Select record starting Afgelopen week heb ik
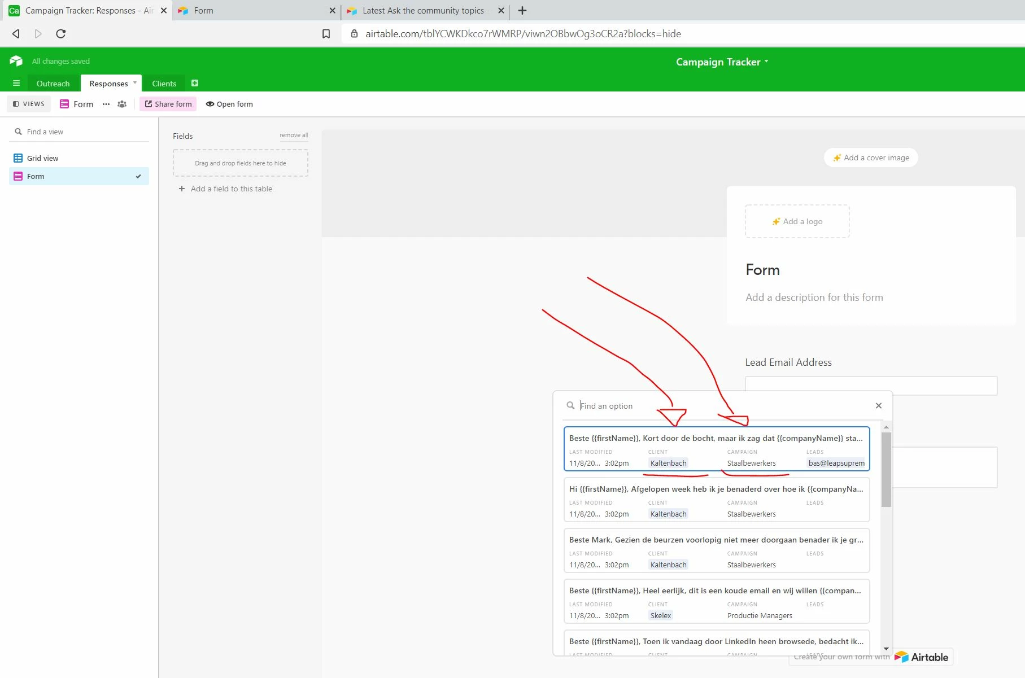The height and width of the screenshot is (678, 1025). (717, 500)
